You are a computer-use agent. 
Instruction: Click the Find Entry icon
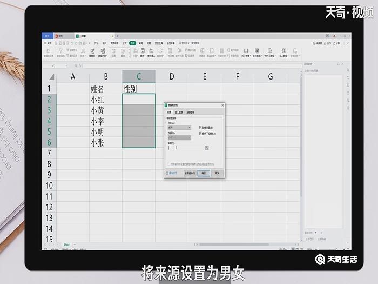pyautogui.click(x=151, y=50)
